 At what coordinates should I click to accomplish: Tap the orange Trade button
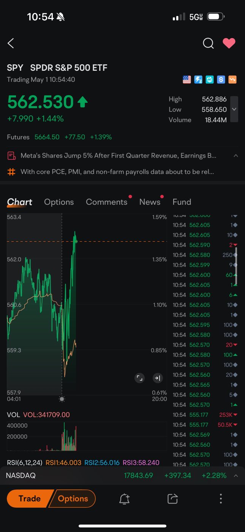click(x=30, y=499)
